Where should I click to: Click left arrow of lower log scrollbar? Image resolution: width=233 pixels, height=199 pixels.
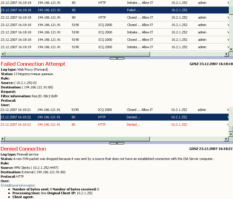tap(2, 139)
